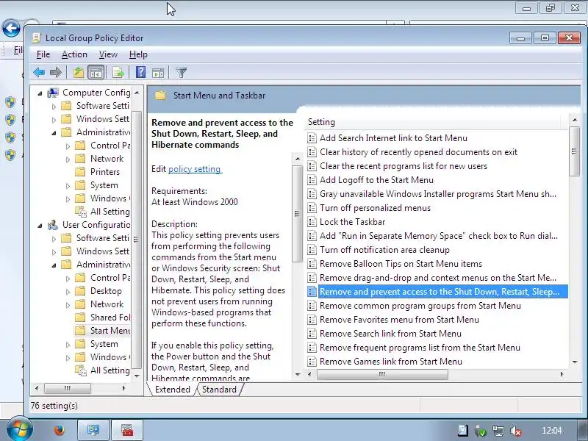Open the View menu

[x=108, y=54]
